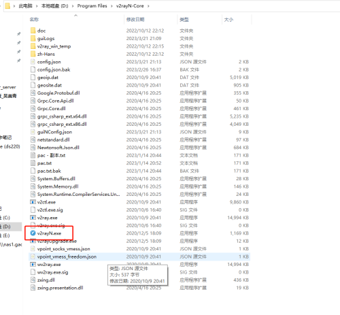Click the doc folder icon
Screen dimensions: 340x315
point(33,31)
